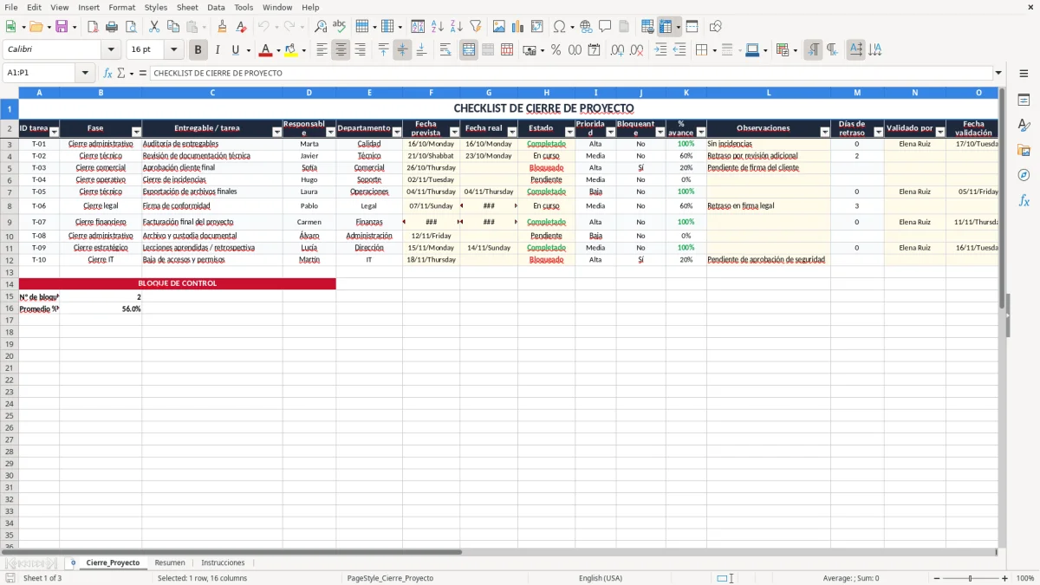Format cells as Percent
This screenshot has height=585, width=1040.
[556, 50]
